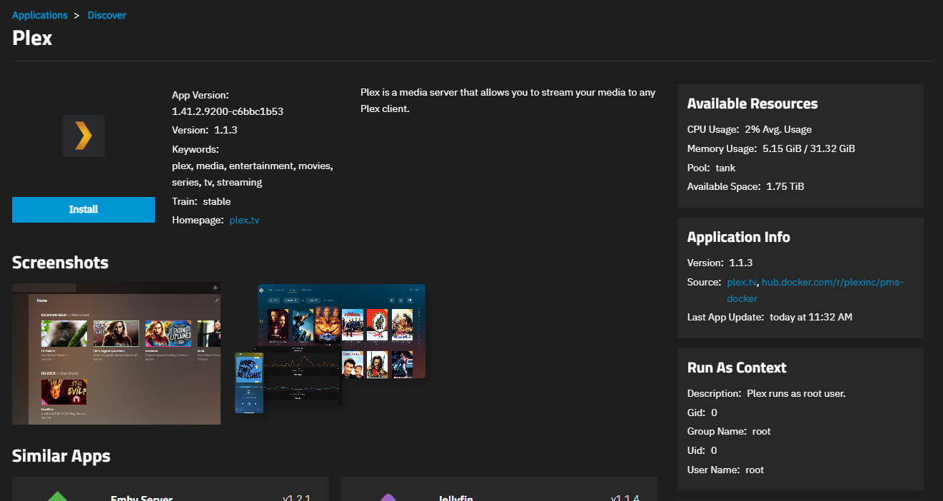Click the Application Info heading
Image resolution: width=943 pixels, height=501 pixels.
click(739, 237)
